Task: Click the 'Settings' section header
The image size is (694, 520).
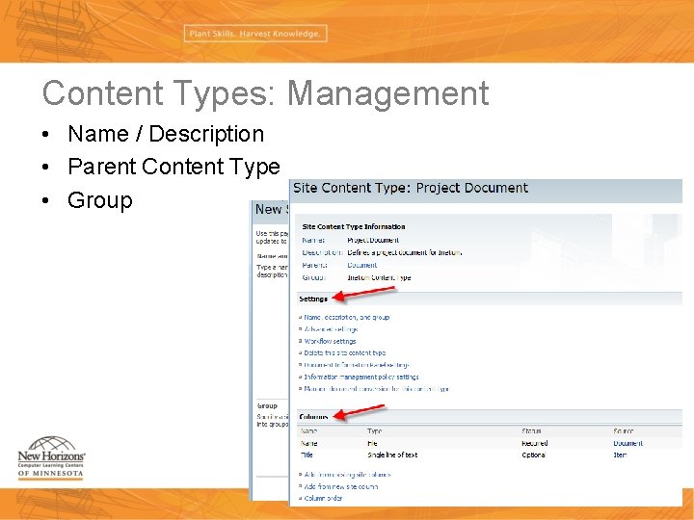Action: (313, 299)
